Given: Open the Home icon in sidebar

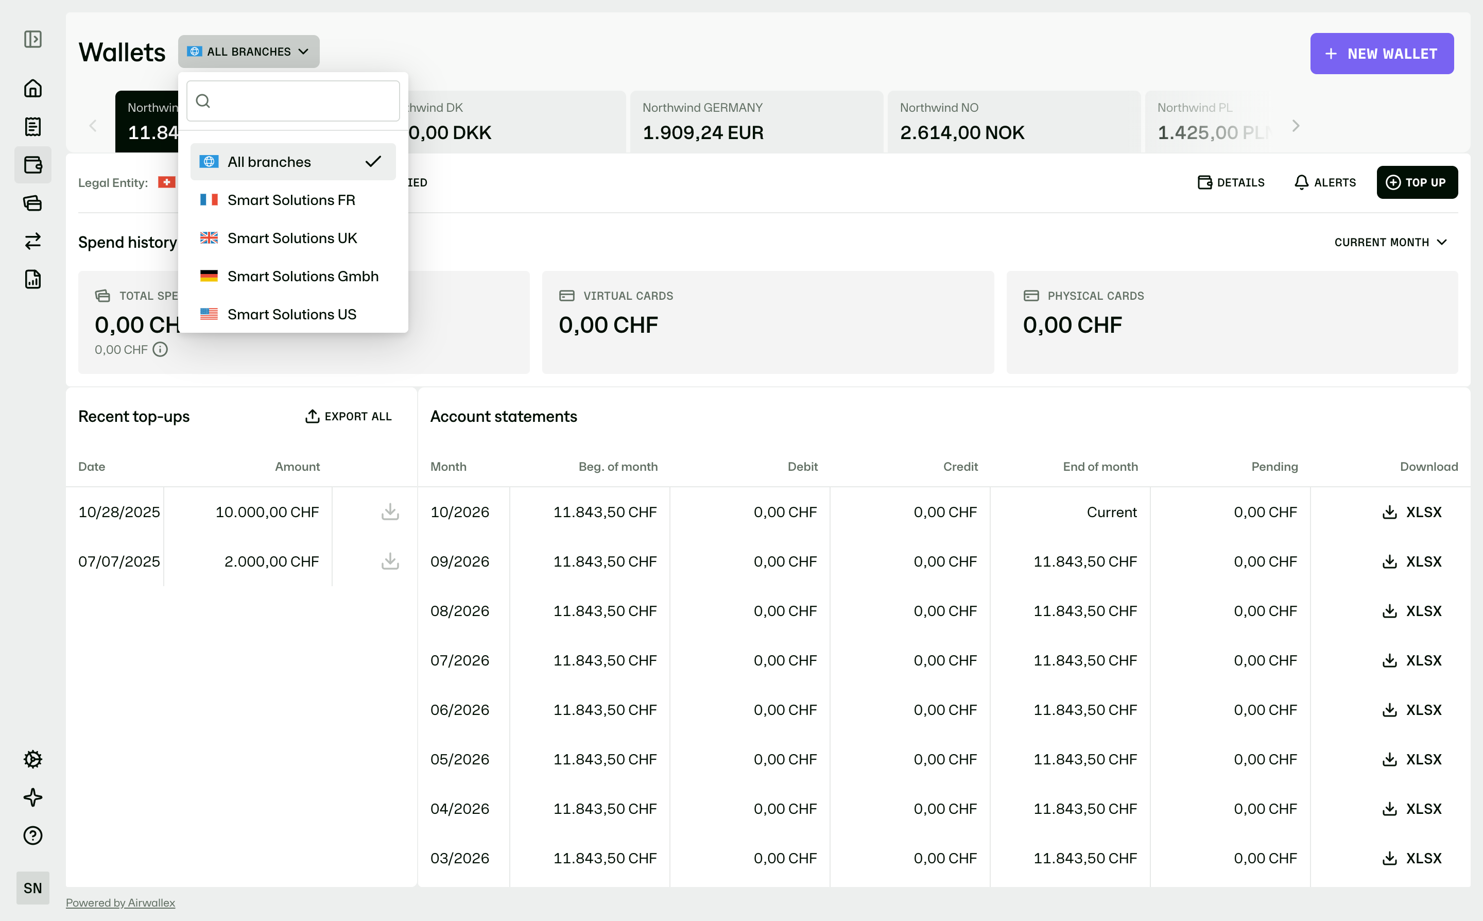Looking at the screenshot, I should 33,88.
